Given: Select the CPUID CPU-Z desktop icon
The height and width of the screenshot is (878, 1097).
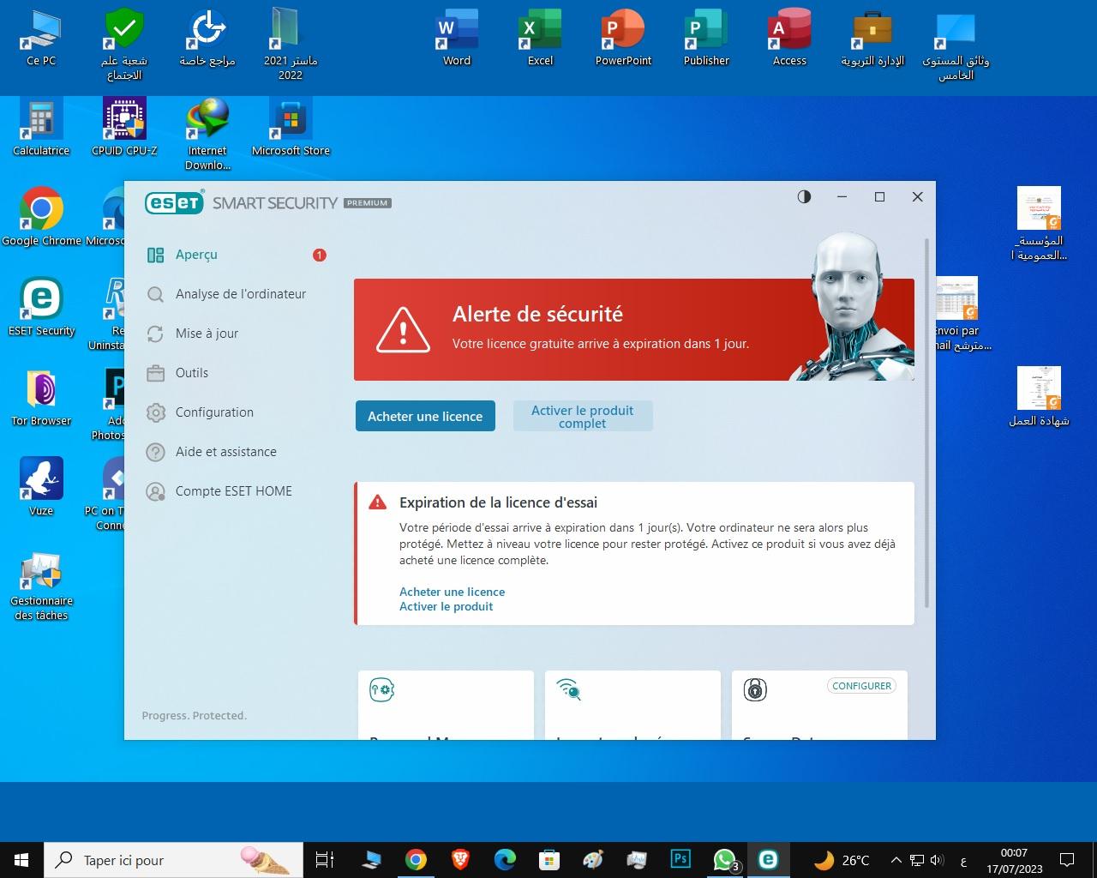Looking at the screenshot, I should click(x=124, y=129).
